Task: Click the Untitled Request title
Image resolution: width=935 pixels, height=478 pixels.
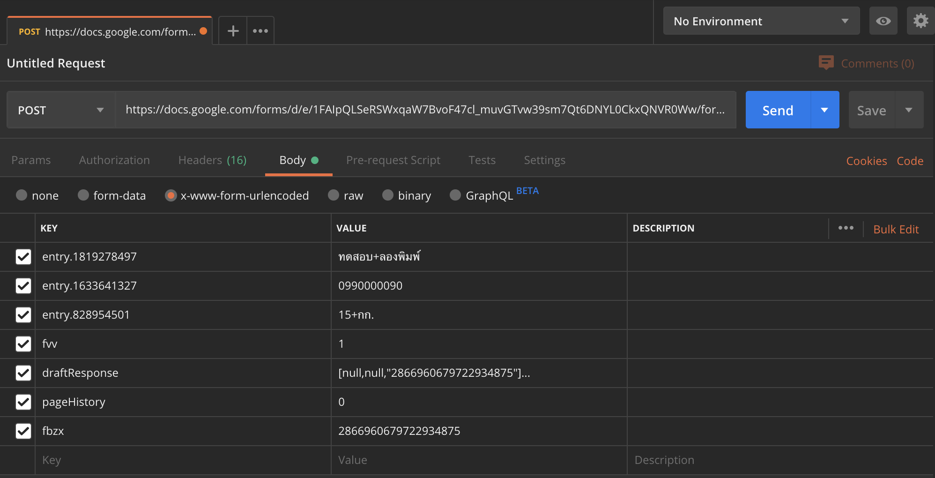Action: coord(56,63)
